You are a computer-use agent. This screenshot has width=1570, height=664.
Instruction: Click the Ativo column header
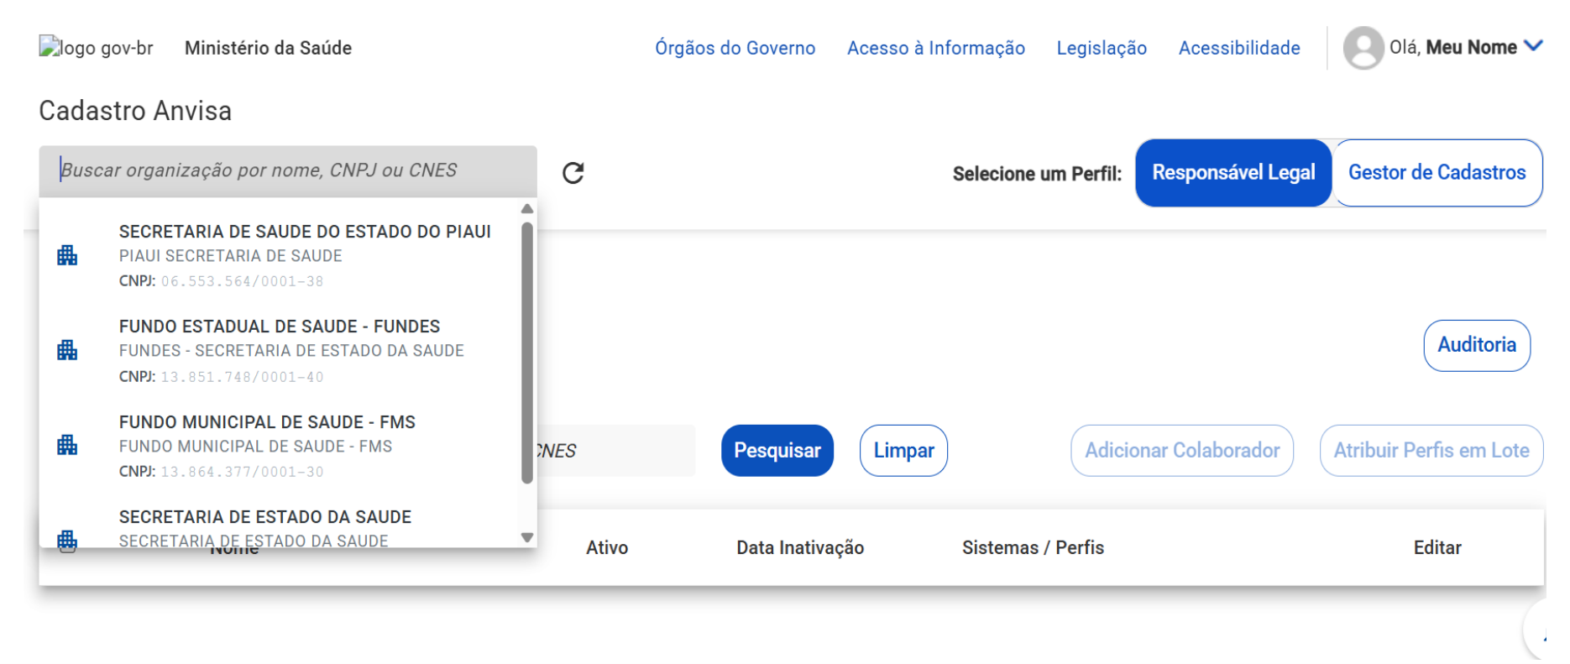click(607, 547)
